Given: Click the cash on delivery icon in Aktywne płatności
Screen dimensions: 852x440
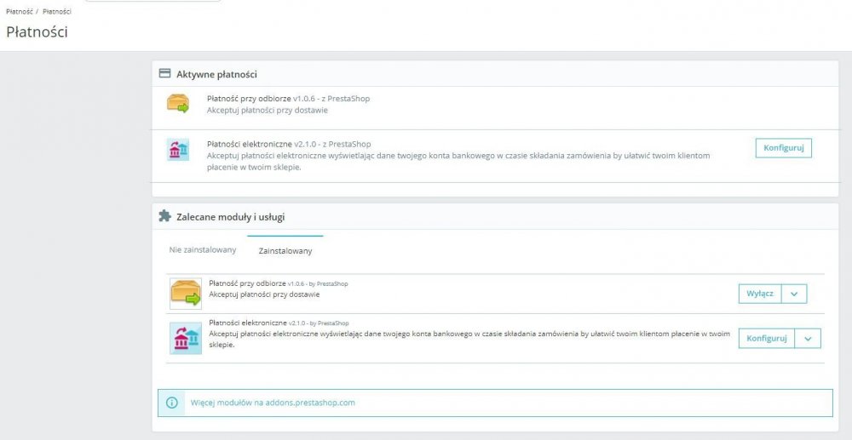Looking at the screenshot, I should click(177, 104).
